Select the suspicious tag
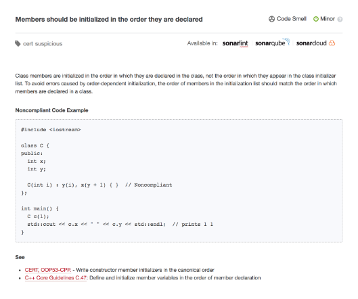The height and width of the screenshot is (299, 358). tap(49, 44)
